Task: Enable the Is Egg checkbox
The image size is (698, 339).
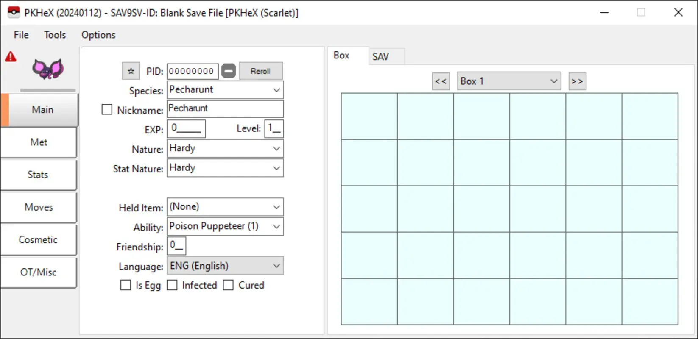Action: click(126, 285)
